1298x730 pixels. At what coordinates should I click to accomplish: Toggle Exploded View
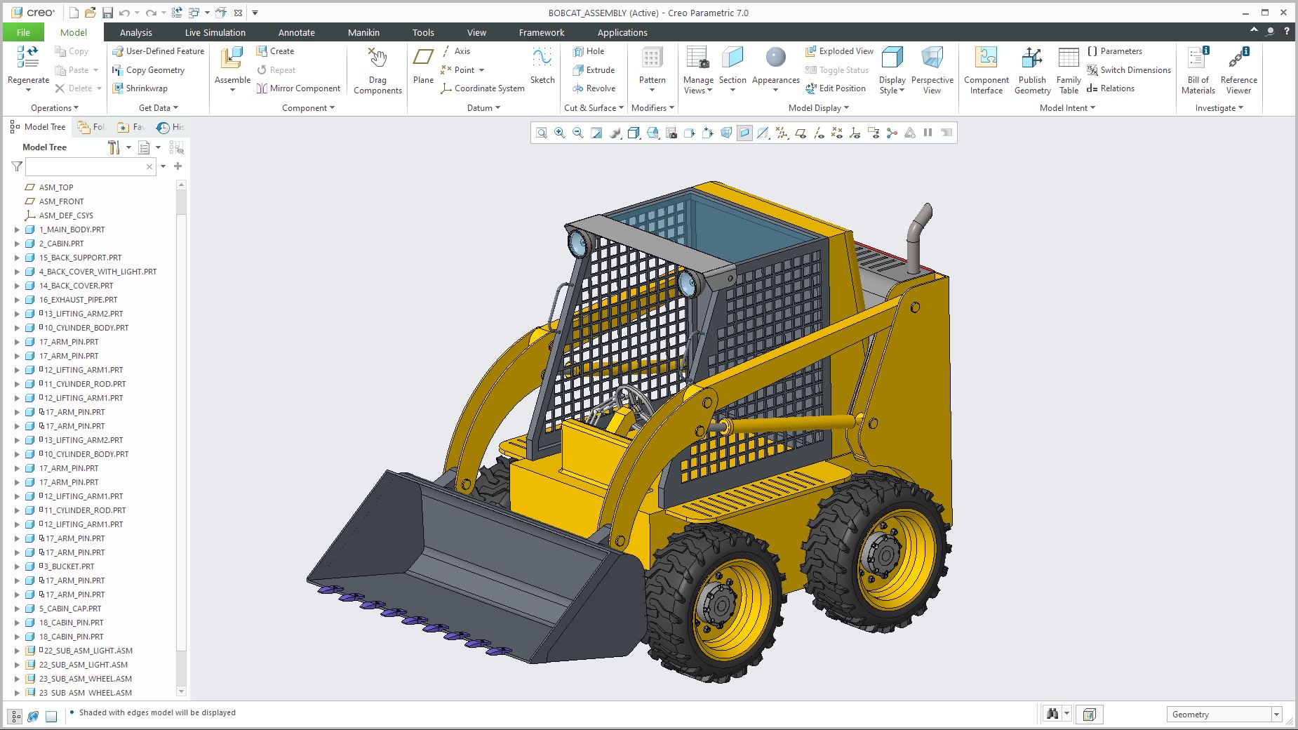click(x=839, y=51)
